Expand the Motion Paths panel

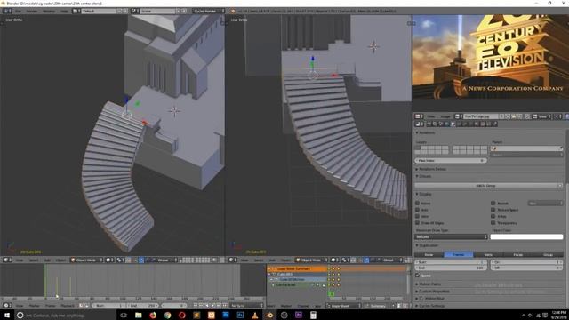click(x=429, y=284)
